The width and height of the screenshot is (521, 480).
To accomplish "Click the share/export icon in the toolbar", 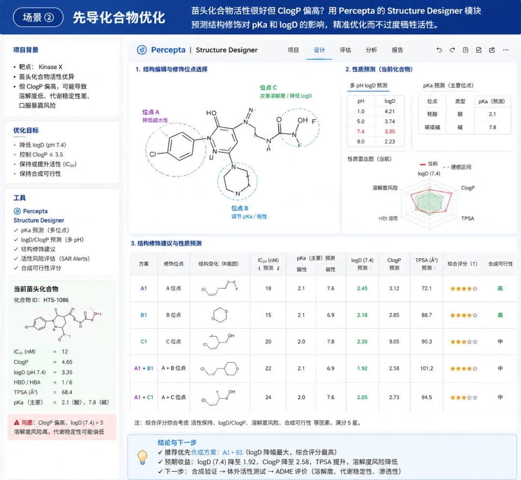I will (x=492, y=50).
